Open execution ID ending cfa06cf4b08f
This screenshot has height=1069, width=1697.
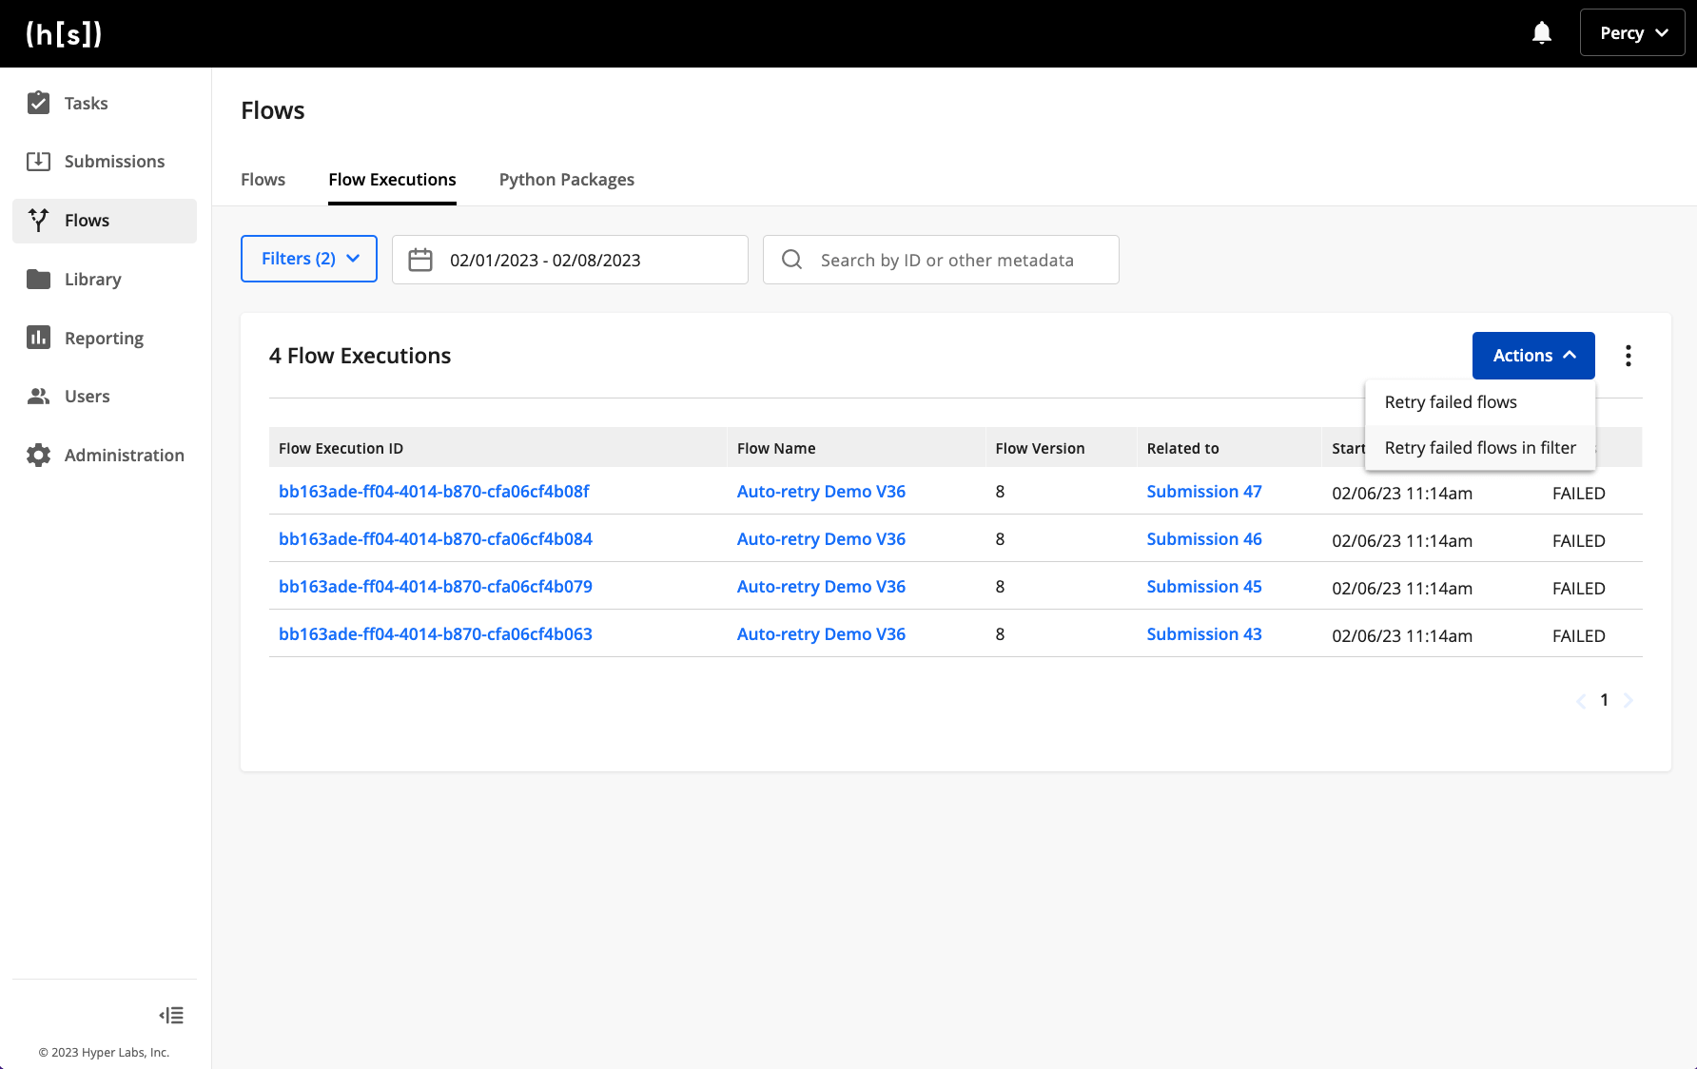(434, 492)
